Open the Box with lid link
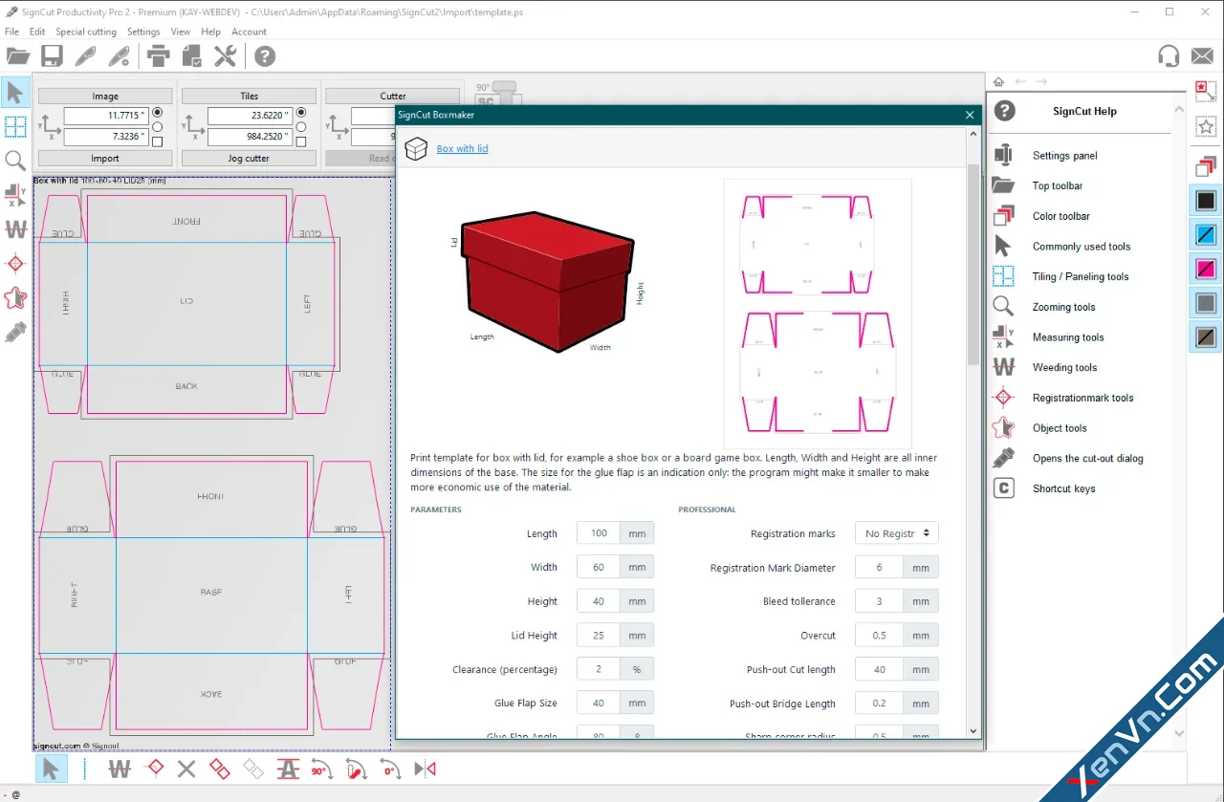The width and height of the screenshot is (1224, 802). 462,149
